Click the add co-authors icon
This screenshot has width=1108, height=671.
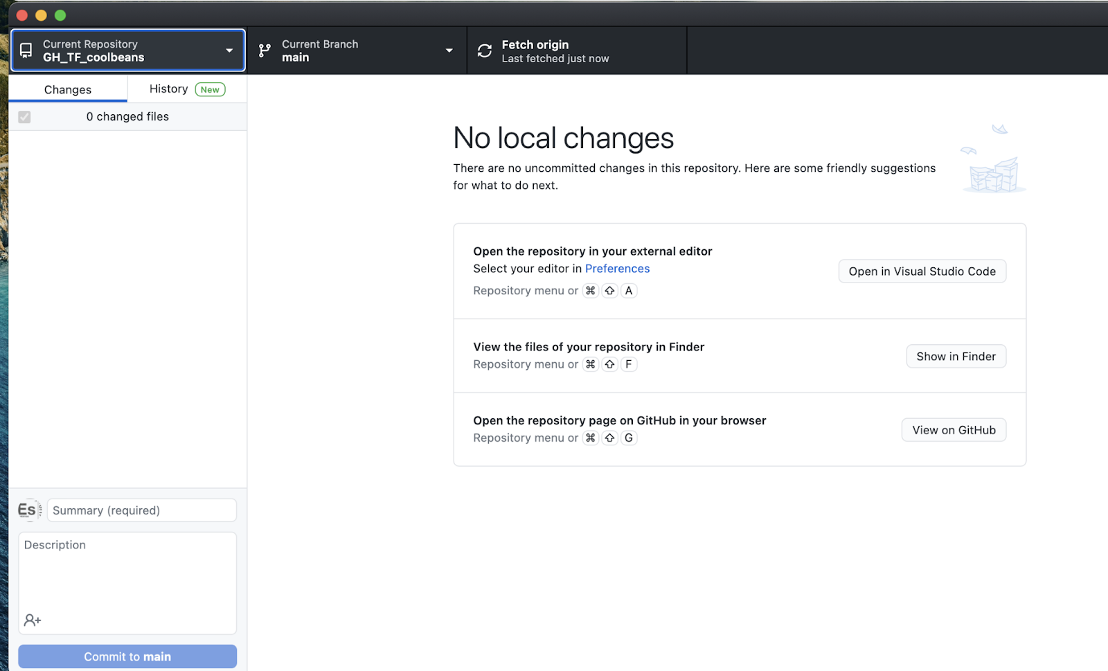click(x=33, y=620)
